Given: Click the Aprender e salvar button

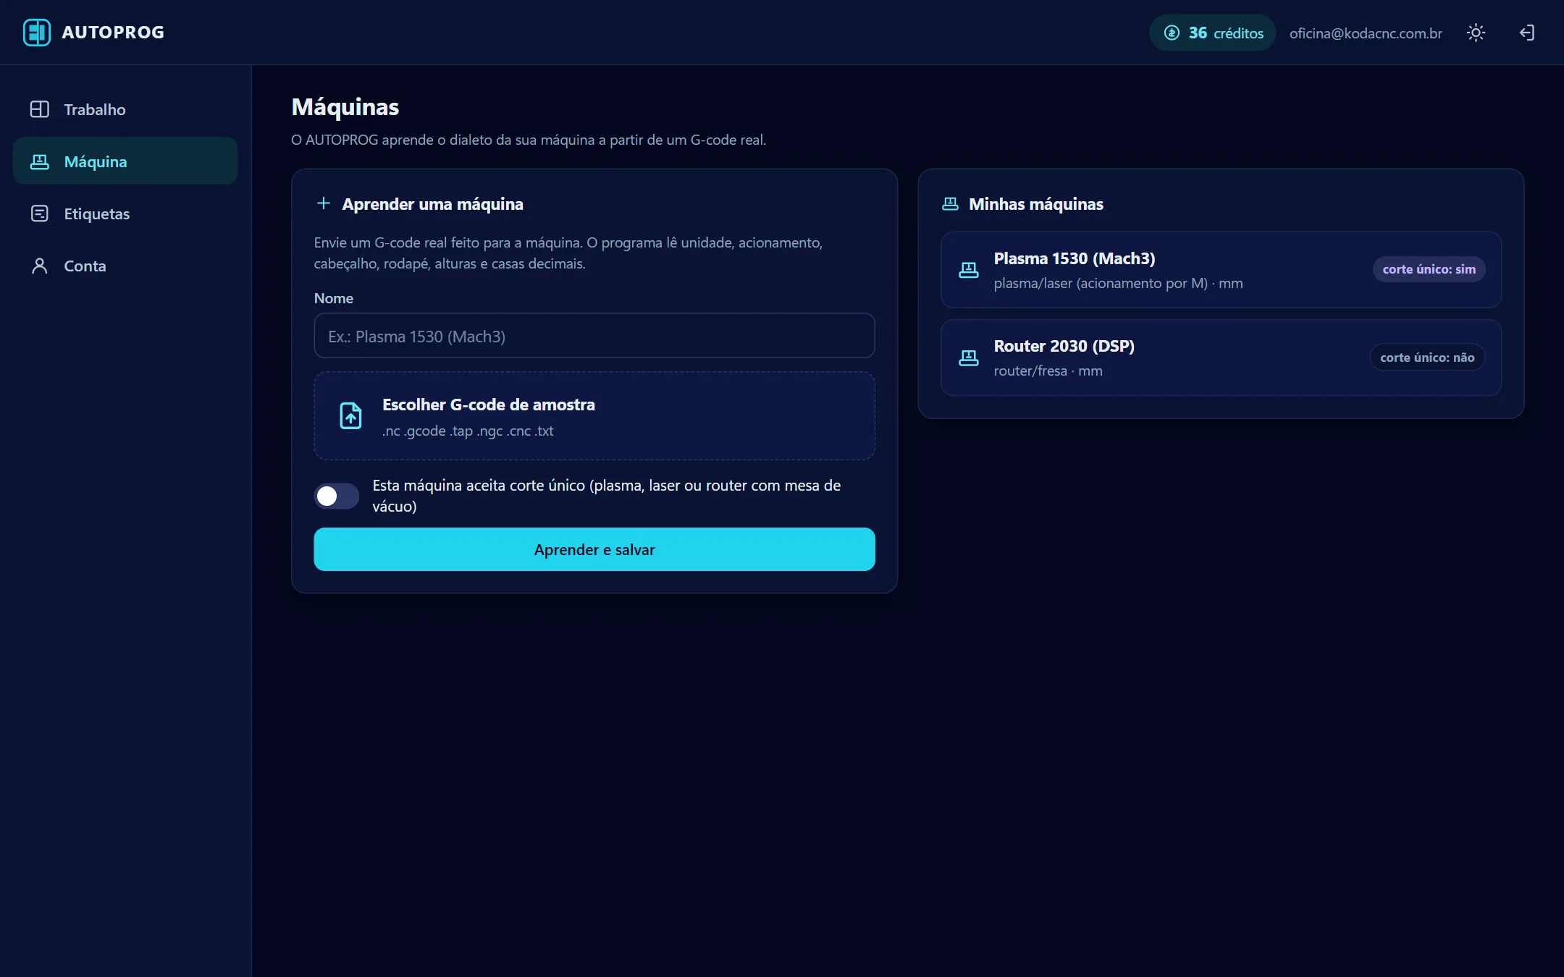Looking at the screenshot, I should click(594, 549).
